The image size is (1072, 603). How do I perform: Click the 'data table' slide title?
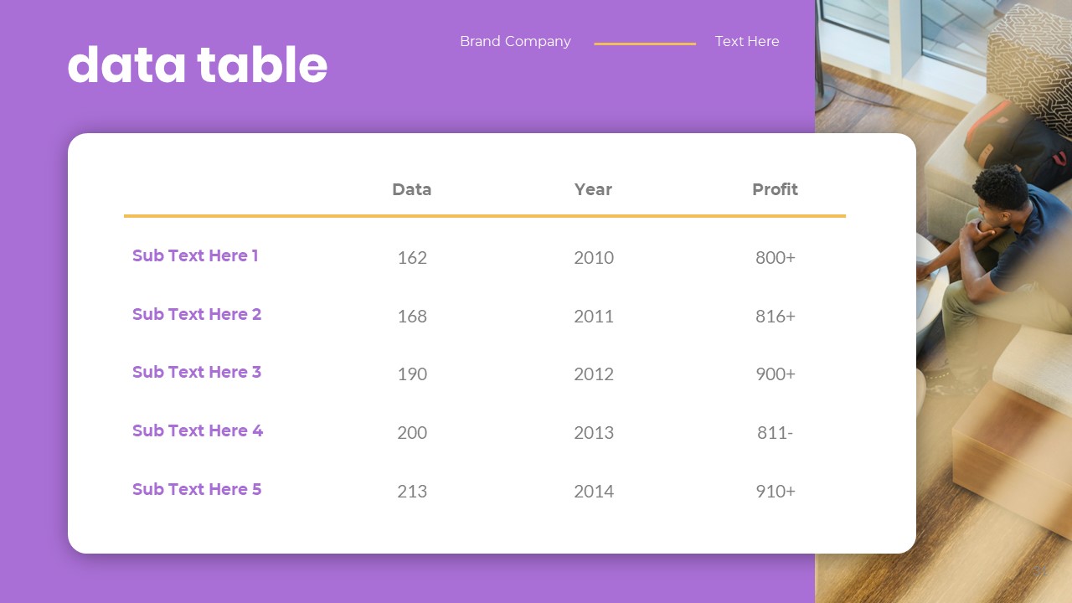click(x=197, y=65)
